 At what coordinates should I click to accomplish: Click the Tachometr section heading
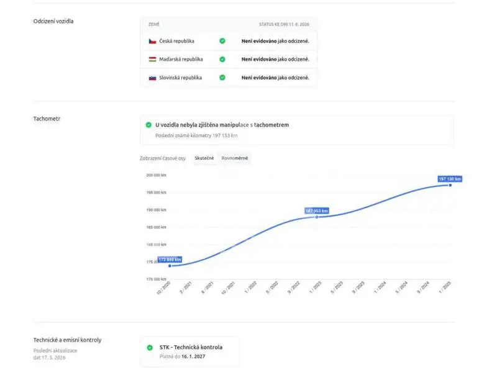point(47,119)
